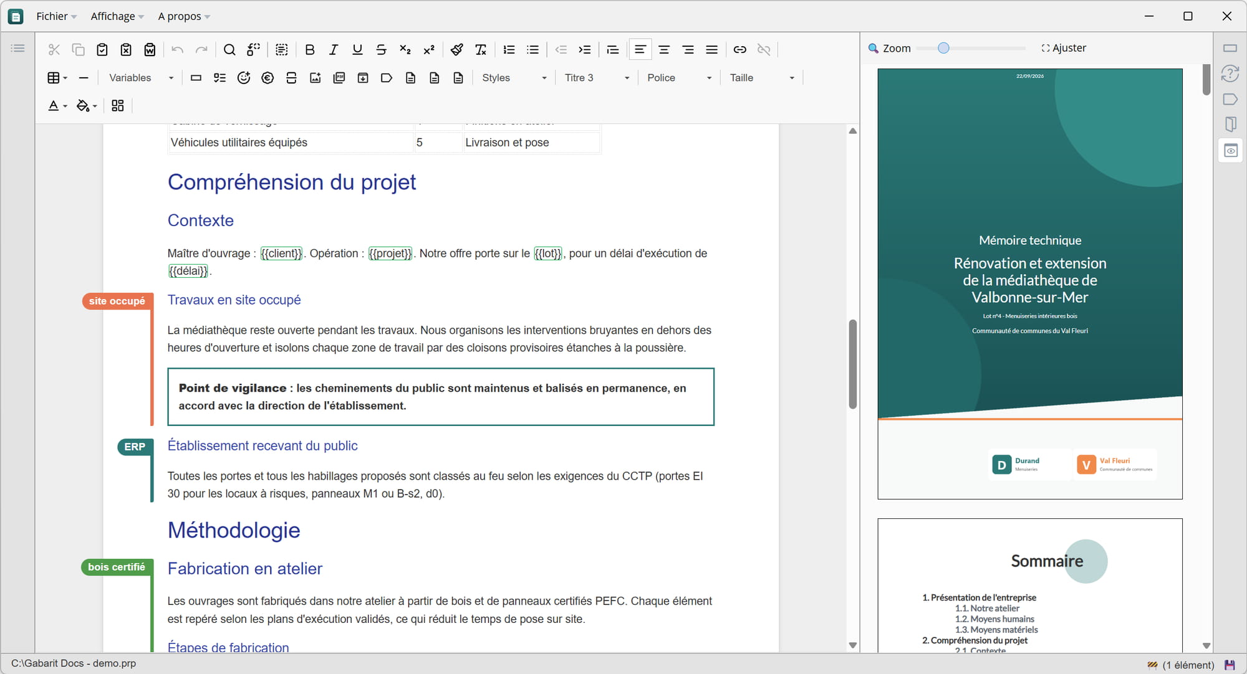Click the {{client}} variable placeholder

coord(281,254)
